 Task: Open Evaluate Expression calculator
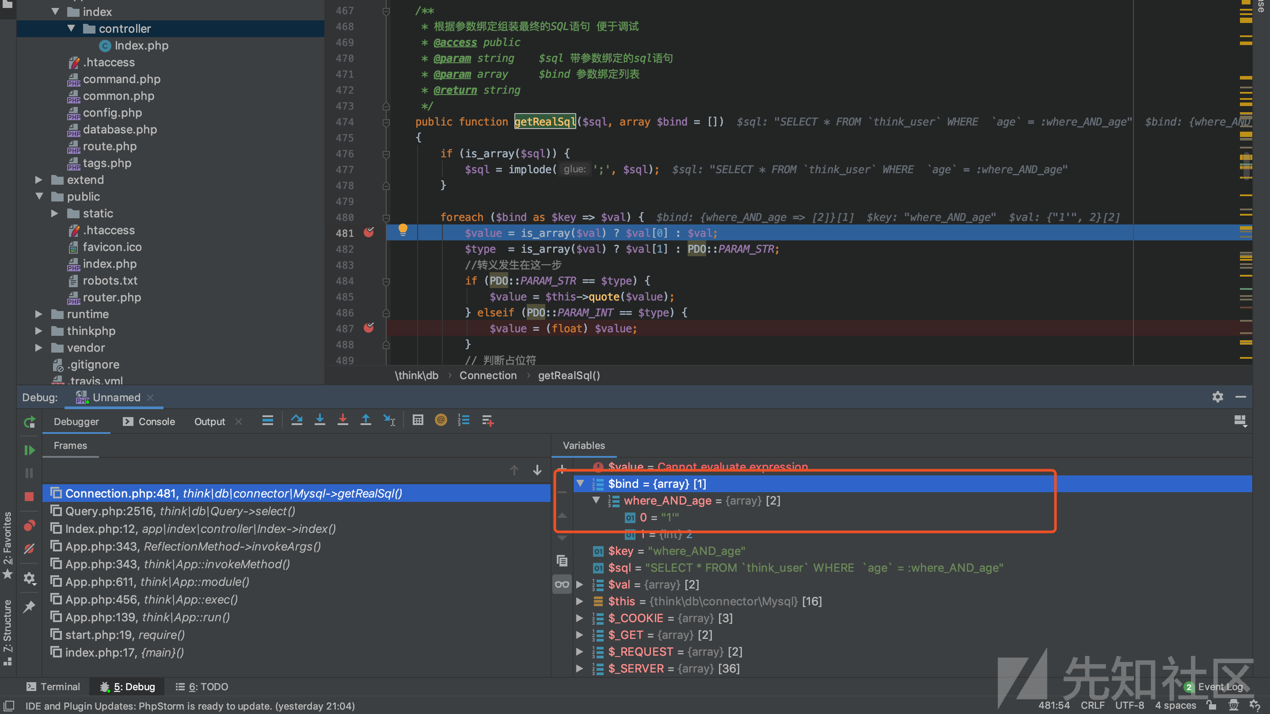pyautogui.click(x=418, y=420)
